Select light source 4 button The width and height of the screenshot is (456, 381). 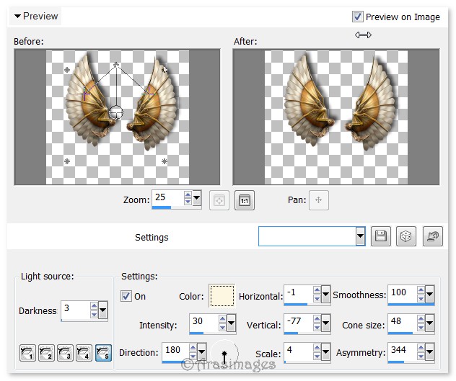(x=84, y=353)
